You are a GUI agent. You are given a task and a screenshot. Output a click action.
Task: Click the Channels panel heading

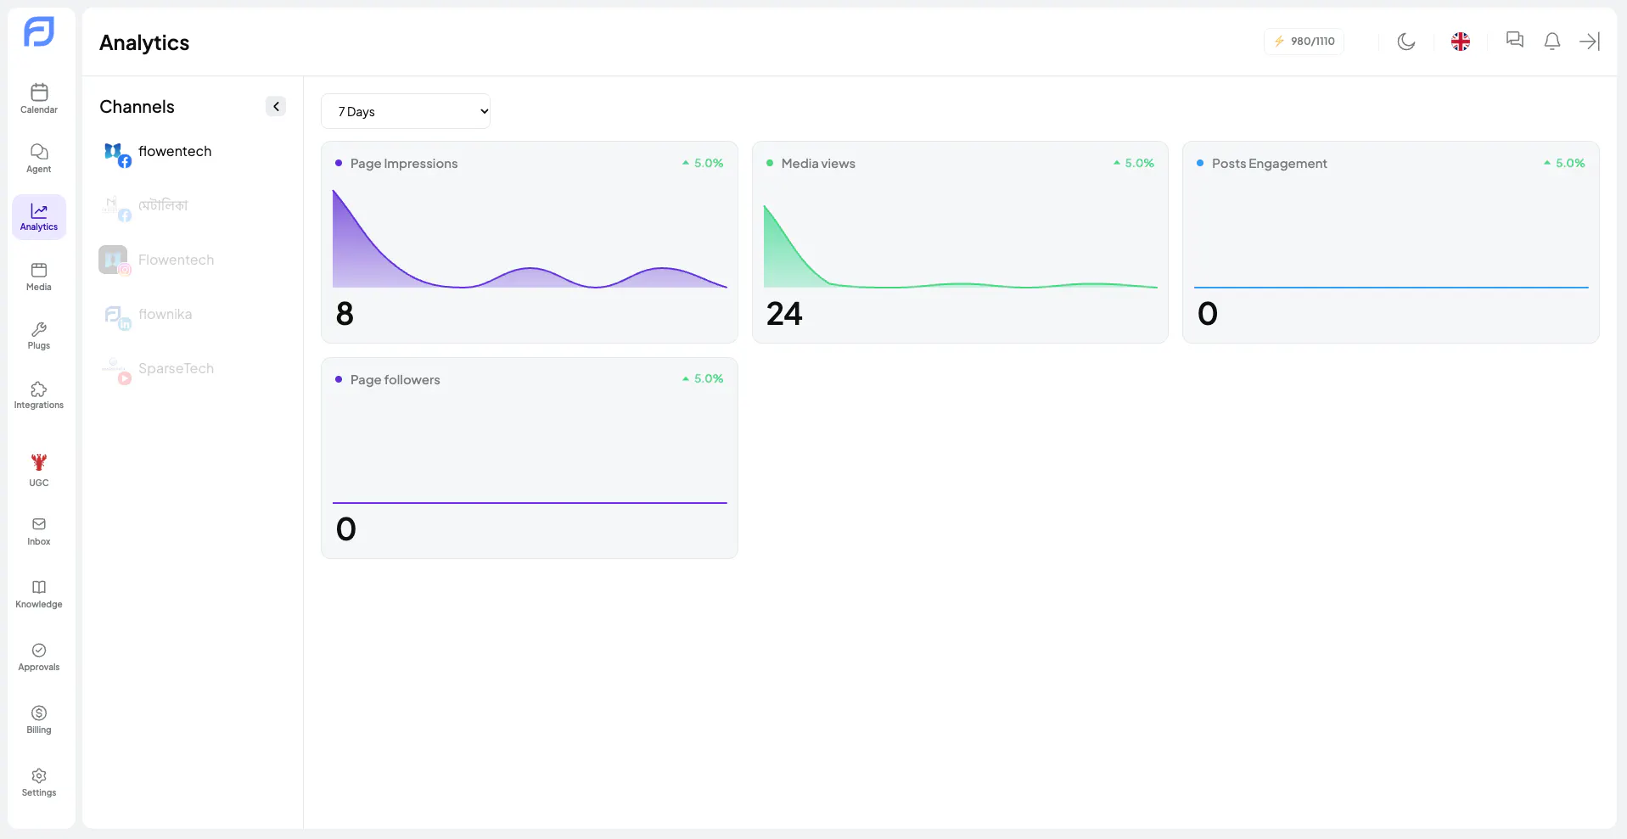point(137,107)
